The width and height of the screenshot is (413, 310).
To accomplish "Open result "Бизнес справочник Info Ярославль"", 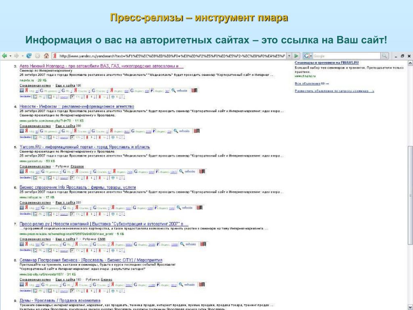I will coord(78,187).
